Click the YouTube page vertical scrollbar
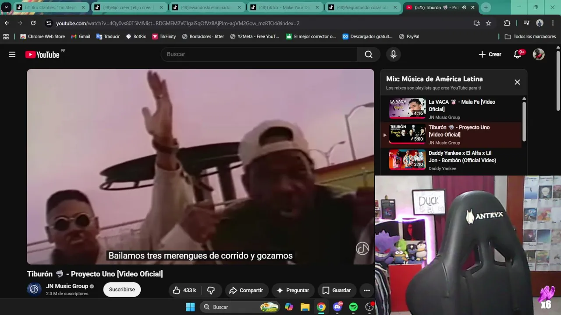Screen dimensions: 561x315 click(x=558, y=81)
